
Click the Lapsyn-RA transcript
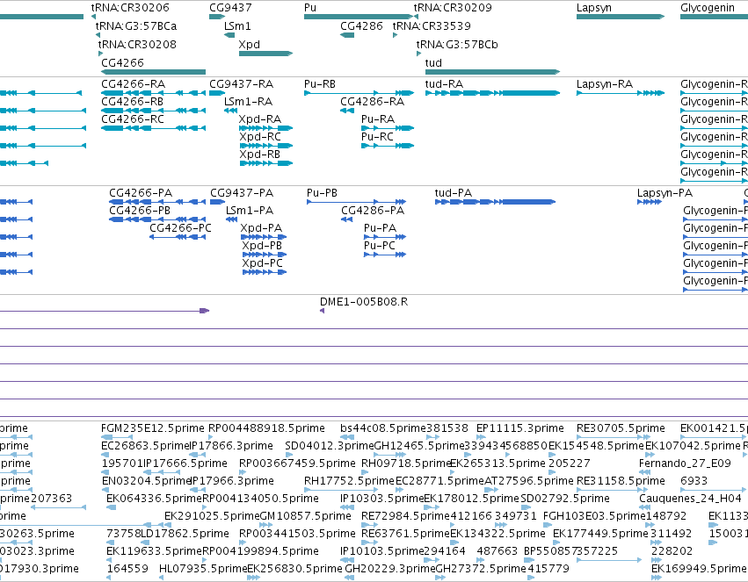[x=621, y=93]
